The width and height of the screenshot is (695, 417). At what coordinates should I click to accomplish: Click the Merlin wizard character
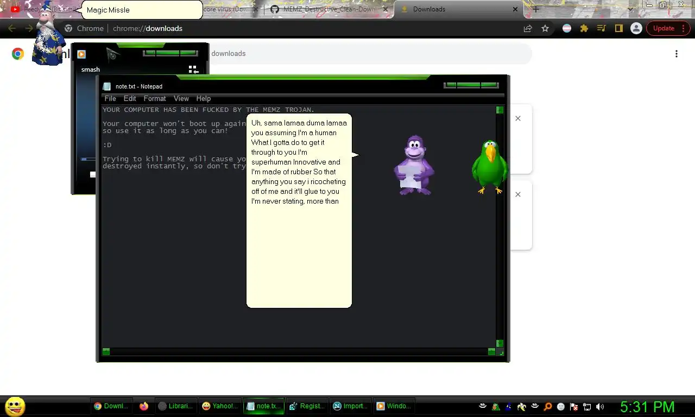pos(48,34)
